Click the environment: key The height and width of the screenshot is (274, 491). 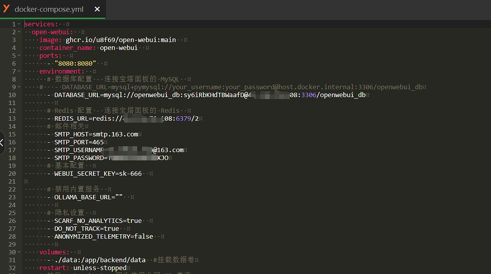62,71
